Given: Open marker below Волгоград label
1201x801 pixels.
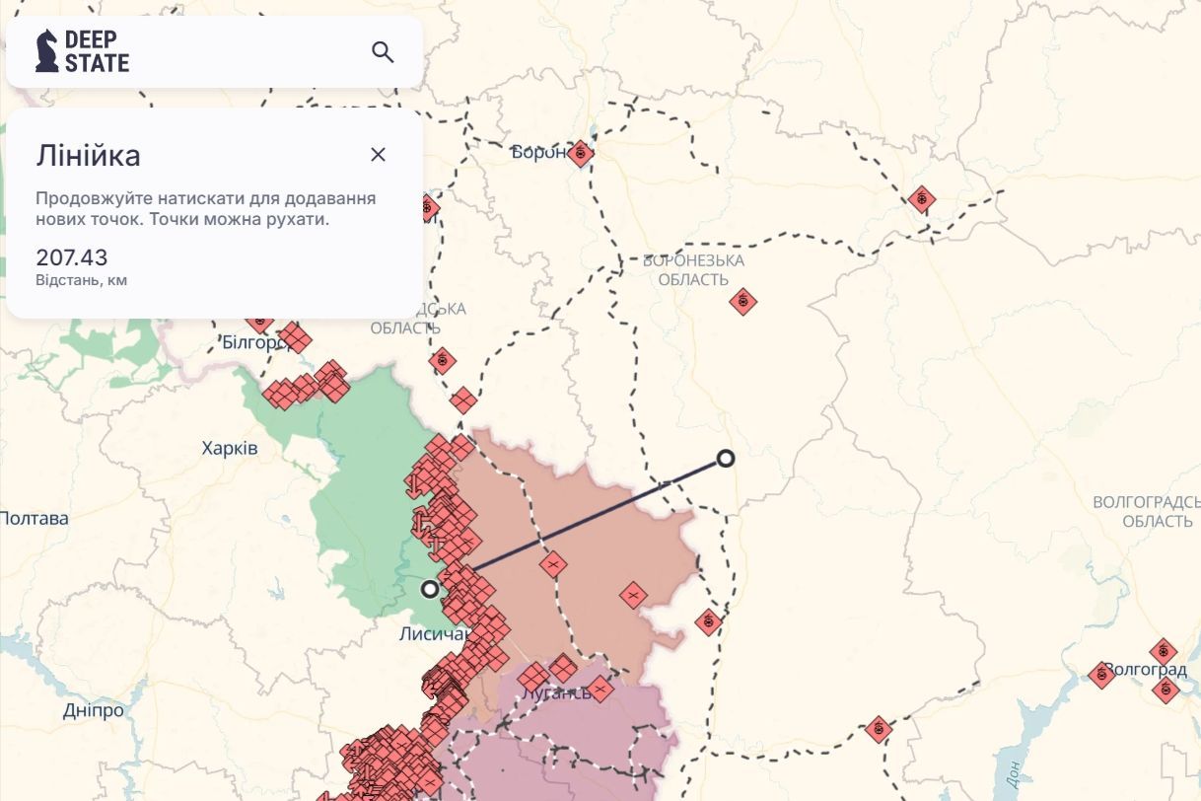Looking at the screenshot, I should (x=1166, y=691).
